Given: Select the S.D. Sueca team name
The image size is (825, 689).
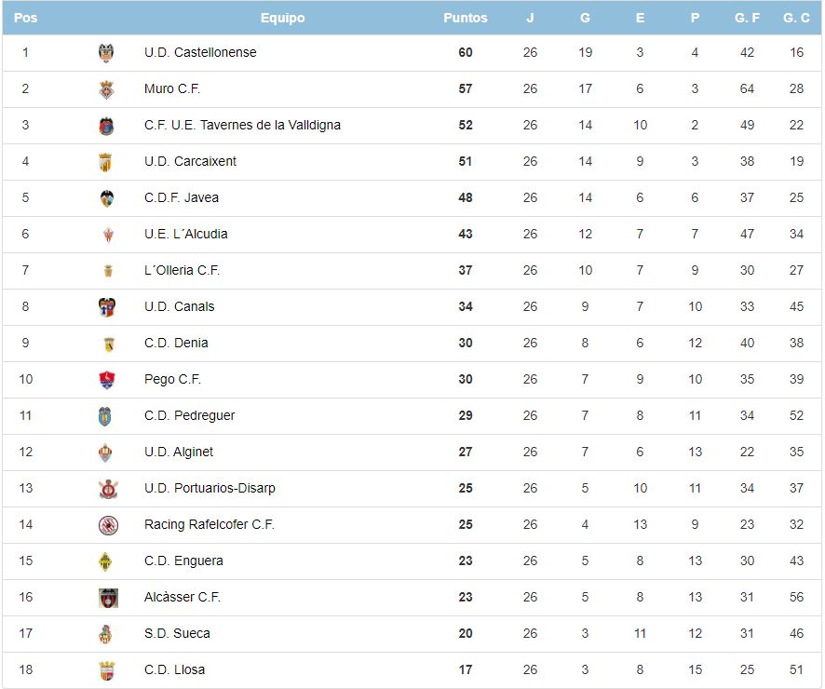Looking at the screenshot, I should tap(177, 634).
